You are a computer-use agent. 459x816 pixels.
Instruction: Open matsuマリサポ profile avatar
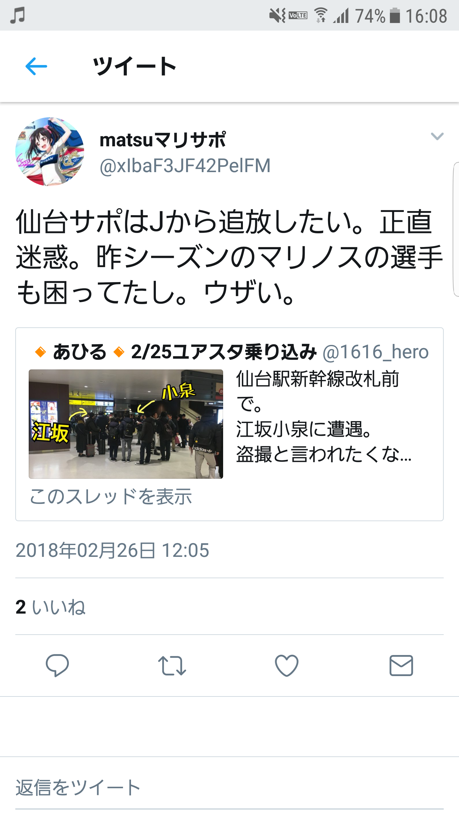tap(50, 152)
